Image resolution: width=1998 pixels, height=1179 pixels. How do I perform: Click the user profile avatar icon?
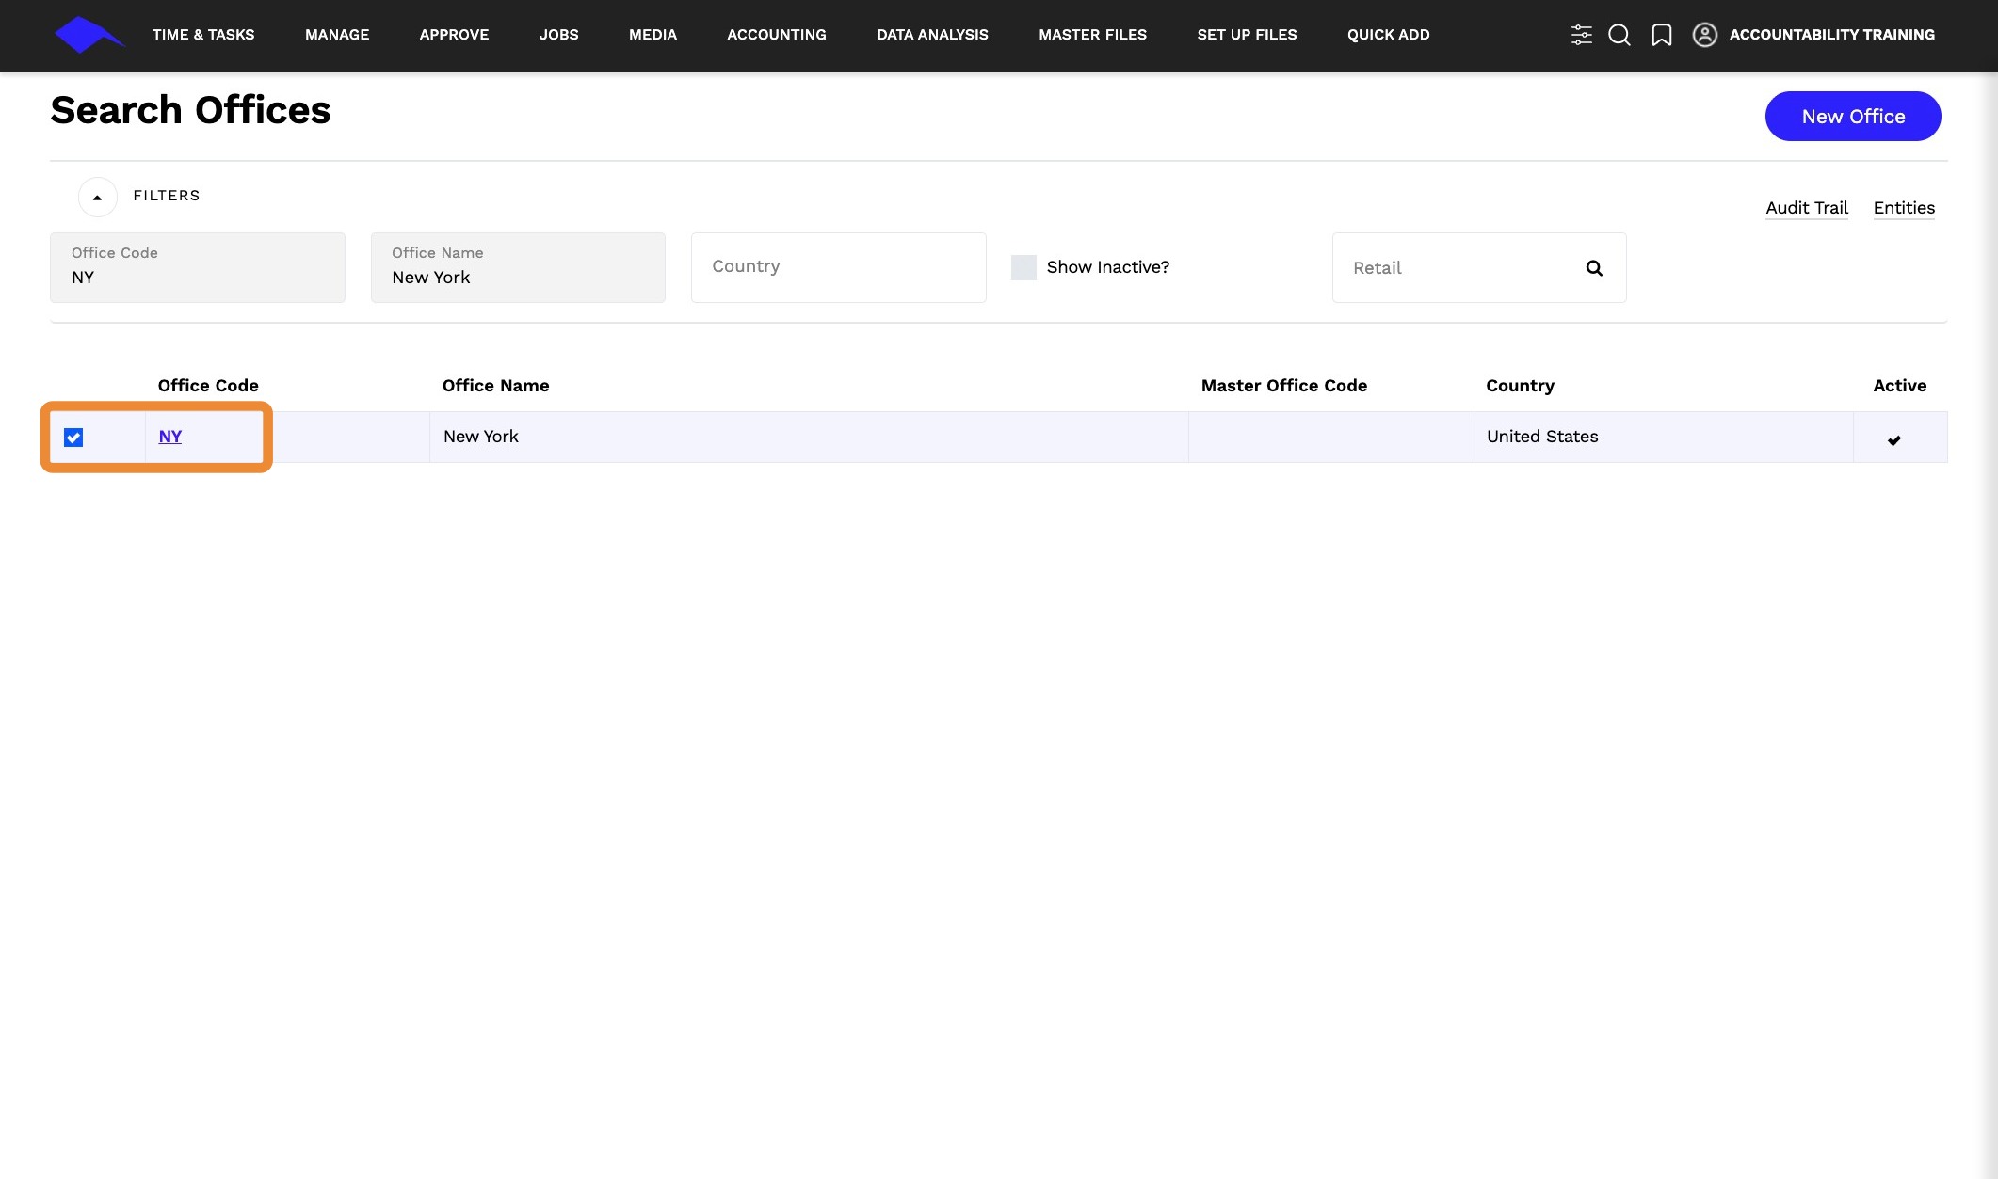(1705, 35)
